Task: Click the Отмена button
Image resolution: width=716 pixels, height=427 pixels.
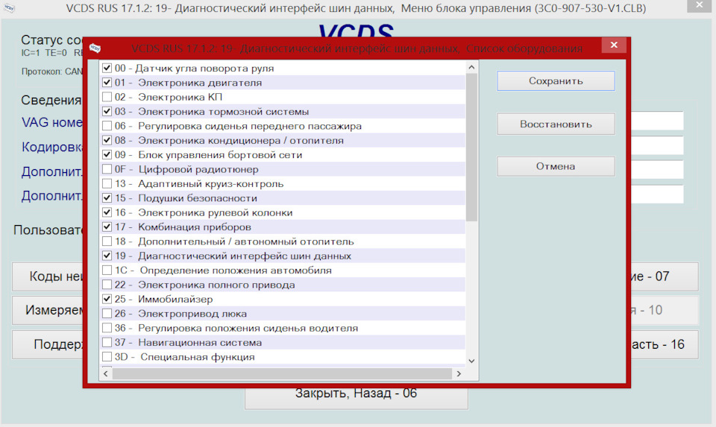Action: coord(556,166)
